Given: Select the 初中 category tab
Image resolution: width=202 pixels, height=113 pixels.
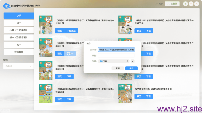Looking at the screenshot, I should 19,23.
